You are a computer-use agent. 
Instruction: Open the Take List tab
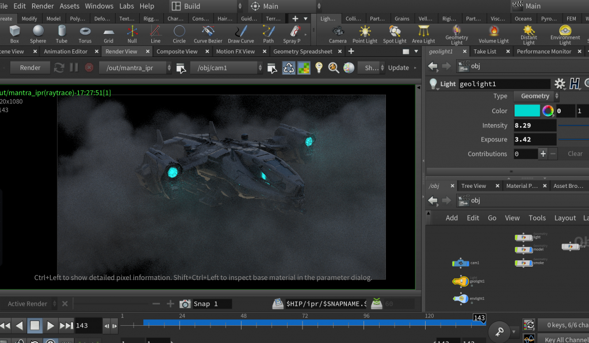pyautogui.click(x=485, y=51)
